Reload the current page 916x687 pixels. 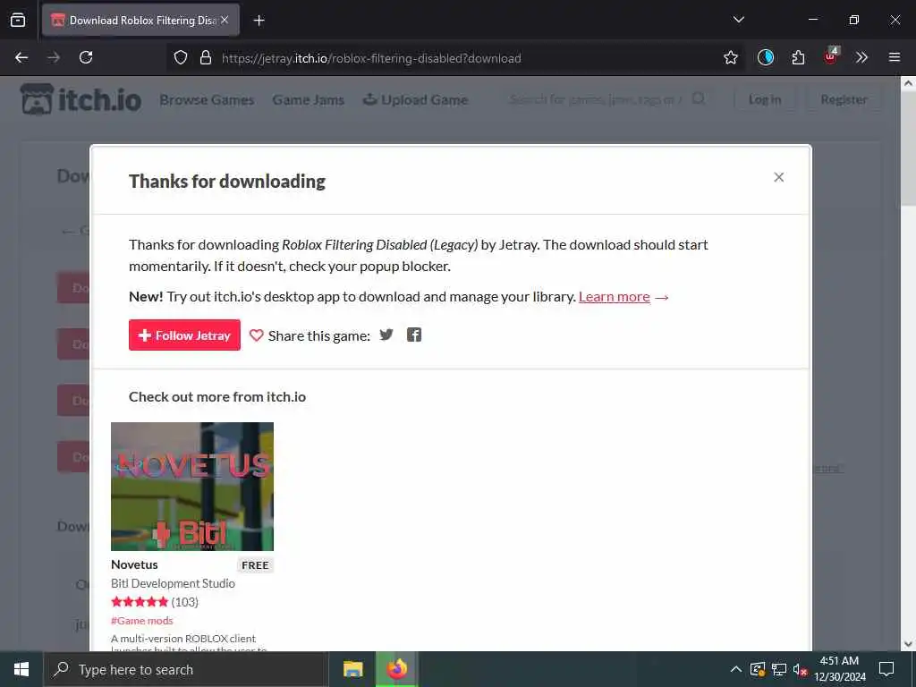click(x=86, y=57)
